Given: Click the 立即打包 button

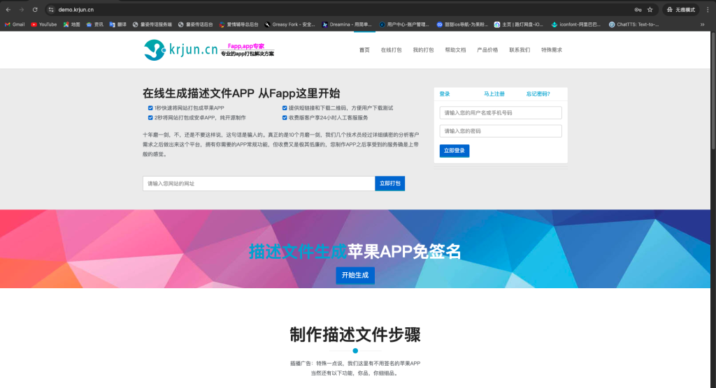Looking at the screenshot, I should [x=390, y=184].
